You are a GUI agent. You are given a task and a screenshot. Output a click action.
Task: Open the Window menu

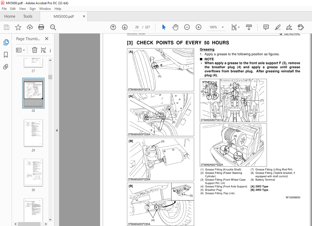[45, 9]
